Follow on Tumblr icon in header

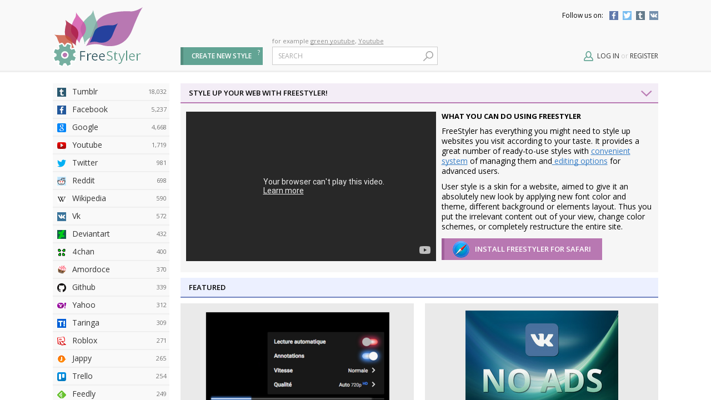coord(640,16)
